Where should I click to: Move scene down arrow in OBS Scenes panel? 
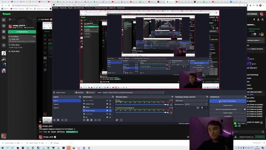click(x=66, y=120)
